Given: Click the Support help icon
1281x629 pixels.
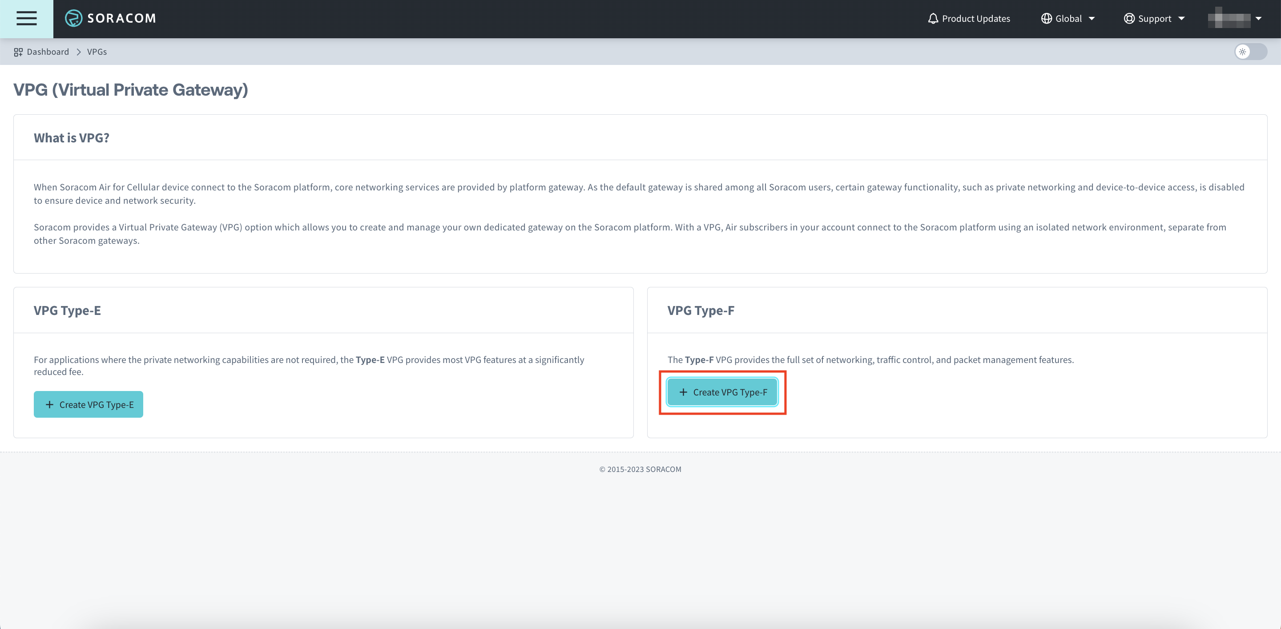Looking at the screenshot, I should (1129, 18).
